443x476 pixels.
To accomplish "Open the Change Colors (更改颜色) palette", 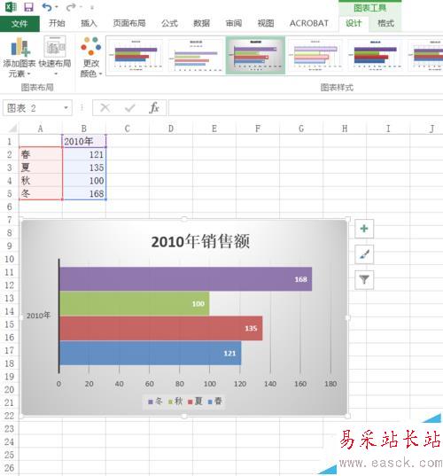I will (90, 57).
